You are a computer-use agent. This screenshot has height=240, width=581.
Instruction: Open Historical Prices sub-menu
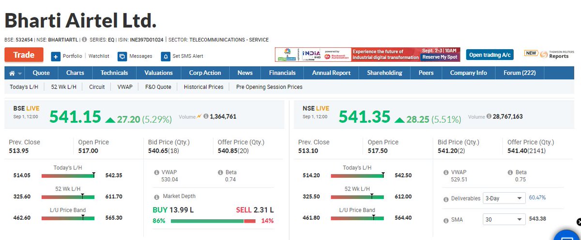pos(204,87)
